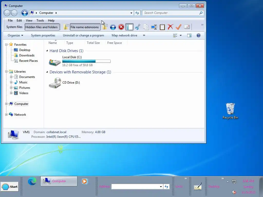
Task: Select Downloads under Favorites
Action: [x=27, y=55]
